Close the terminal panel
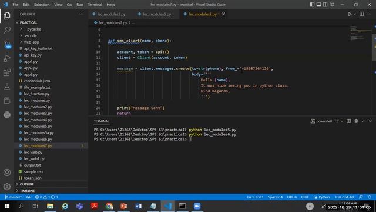 pos(370,121)
